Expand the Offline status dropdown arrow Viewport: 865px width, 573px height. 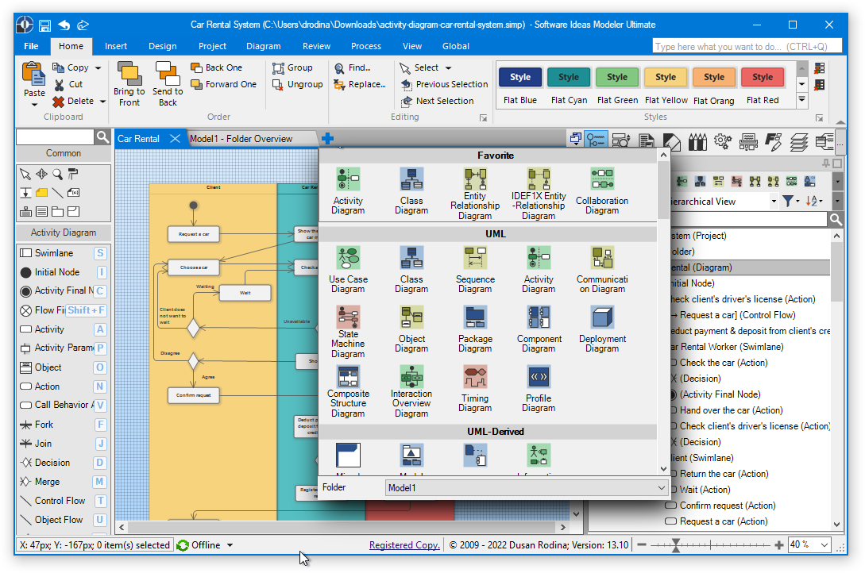[230, 545]
